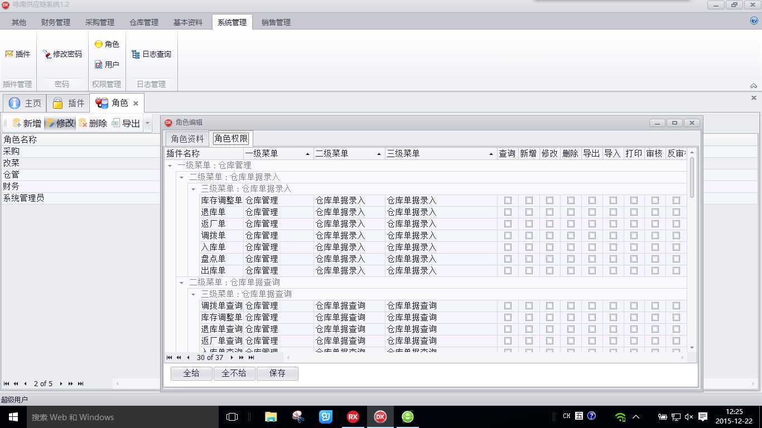Image resolution: width=762 pixels, height=428 pixels.
Task: Click the red RX taskbar app icon
Action: pos(353,417)
